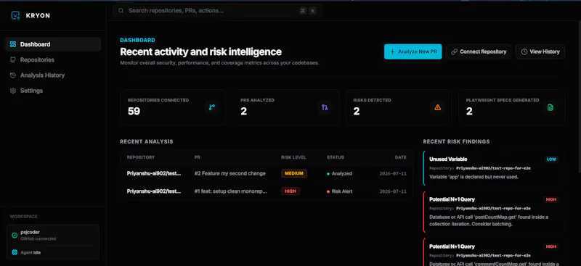
Task: Click the MEDIUM risk level badge
Action: coord(294,173)
